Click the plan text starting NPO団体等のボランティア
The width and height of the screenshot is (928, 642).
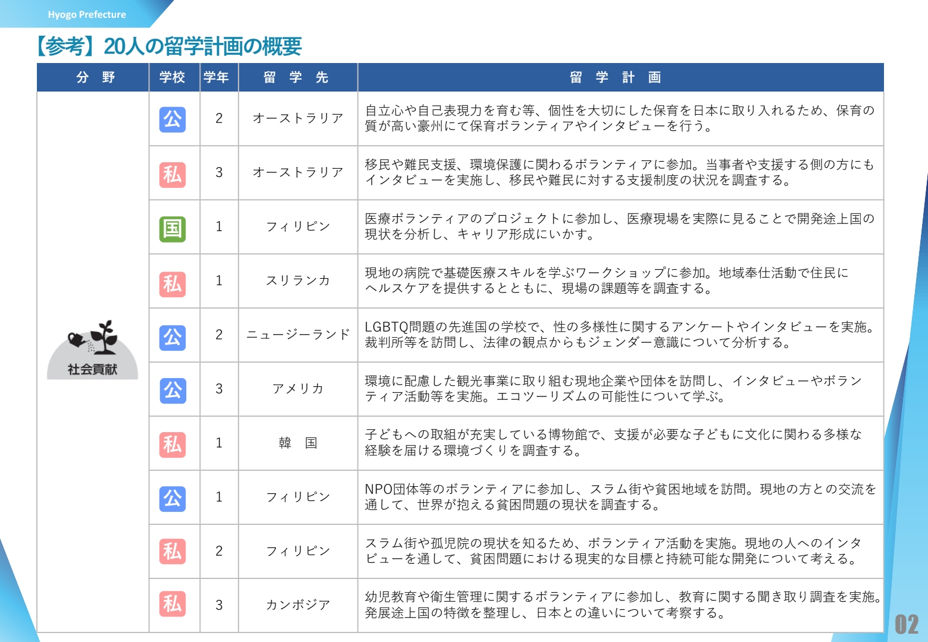pos(620,496)
